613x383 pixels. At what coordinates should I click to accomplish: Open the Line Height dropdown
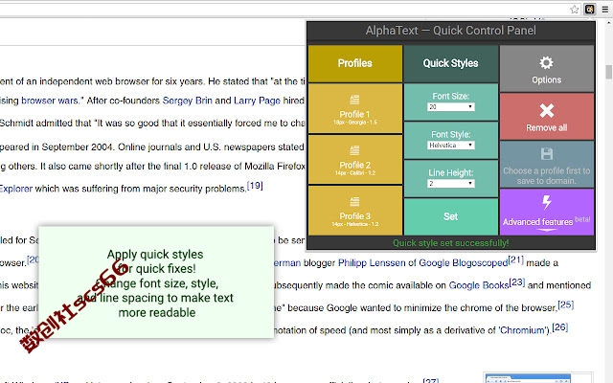tap(451, 183)
